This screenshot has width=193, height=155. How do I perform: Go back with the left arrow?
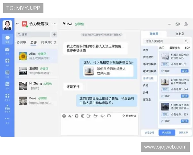(x=17, y=24)
